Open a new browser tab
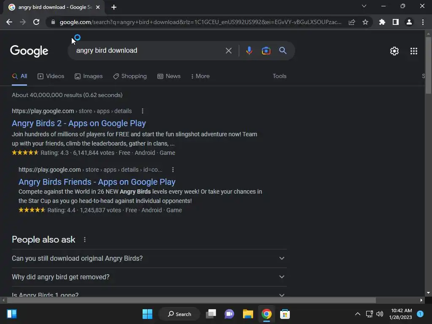 tap(114, 7)
